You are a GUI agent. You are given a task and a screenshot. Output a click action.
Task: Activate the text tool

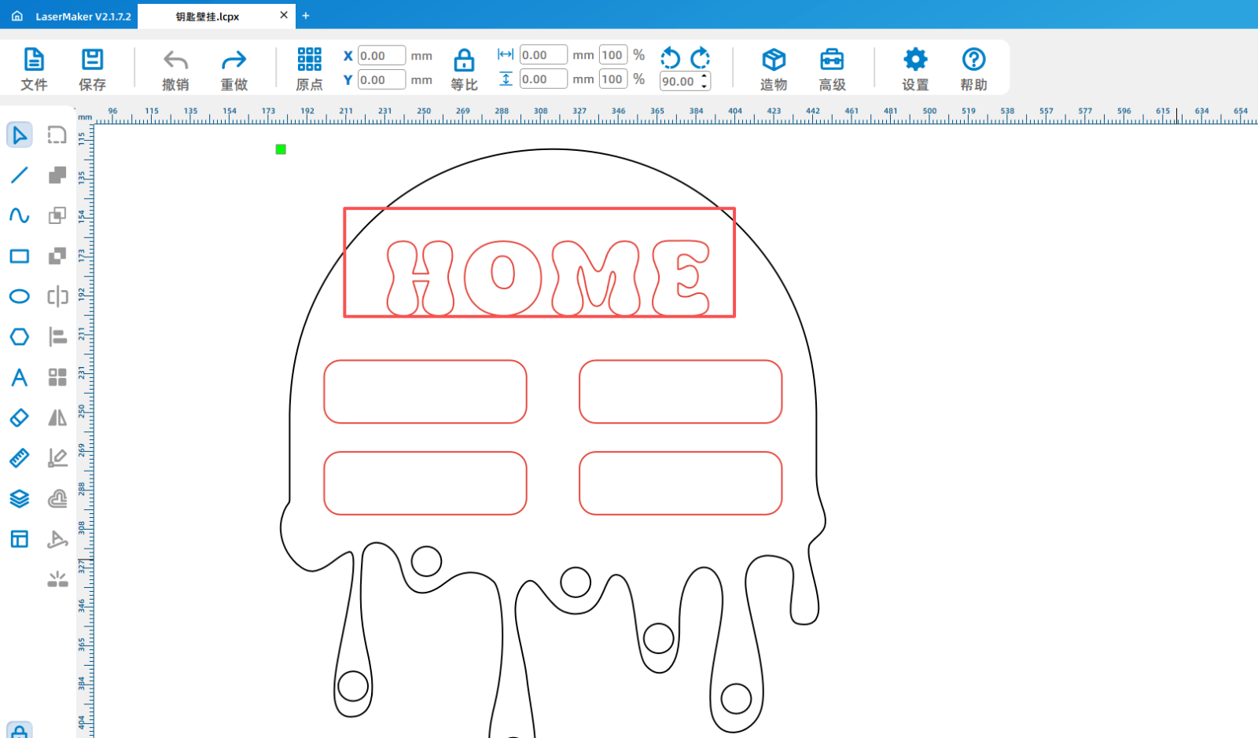tap(20, 377)
